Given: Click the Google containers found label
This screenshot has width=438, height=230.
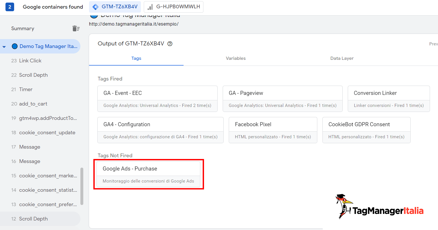Looking at the screenshot, I should coord(53,7).
